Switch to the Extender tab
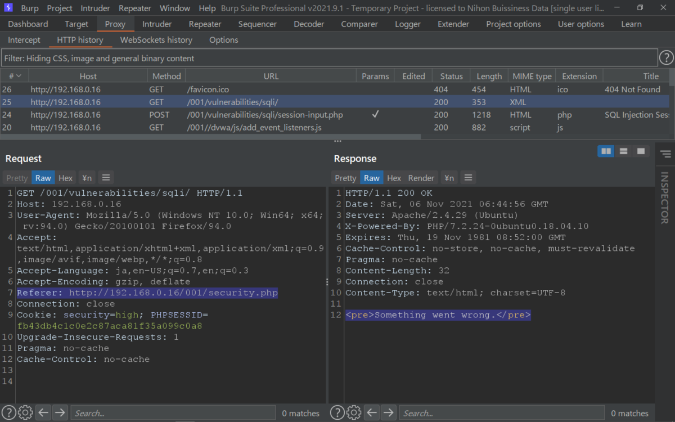Image resolution: width=675 pixels, height=422 pixels. click(453, 24)
